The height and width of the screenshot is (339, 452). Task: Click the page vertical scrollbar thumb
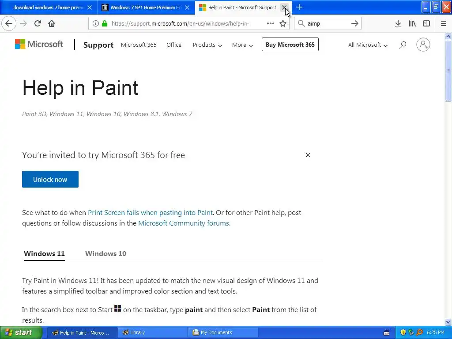pyautogui.click(x=448, y=71)
